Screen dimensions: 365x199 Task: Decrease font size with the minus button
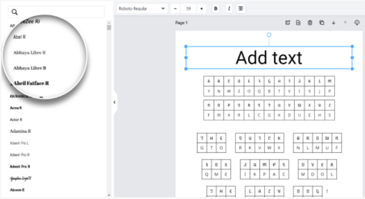[175, 9]
